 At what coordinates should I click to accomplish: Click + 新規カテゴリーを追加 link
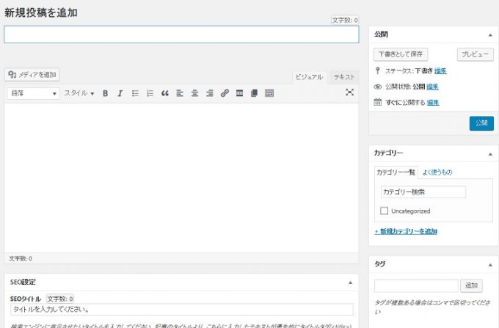[x=406, y=231]
